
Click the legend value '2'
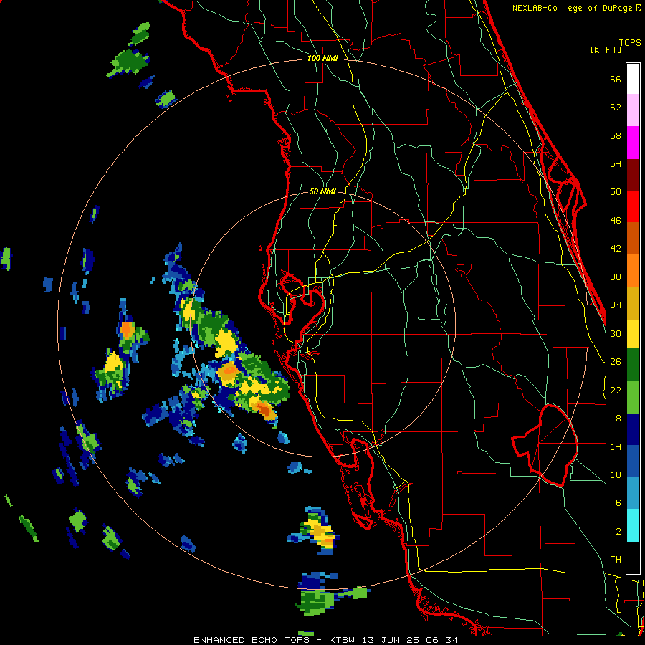(618, 532)
